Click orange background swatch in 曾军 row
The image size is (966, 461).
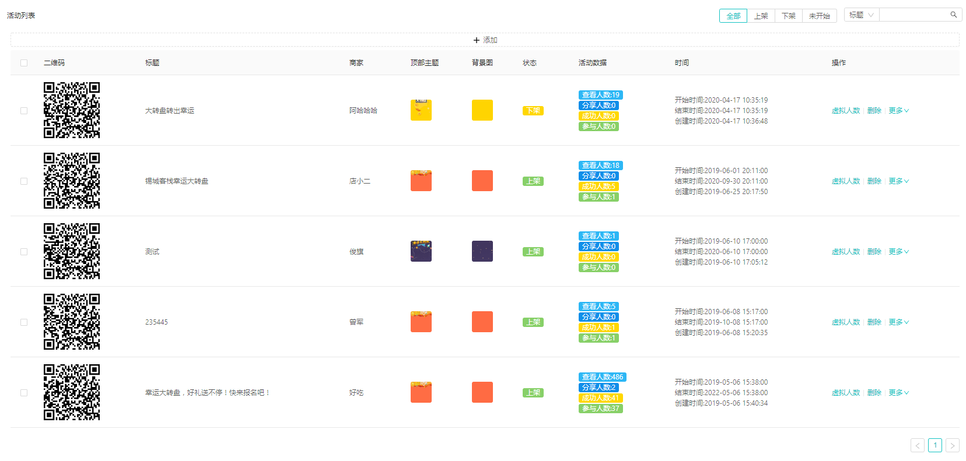[x=482, y=322]
